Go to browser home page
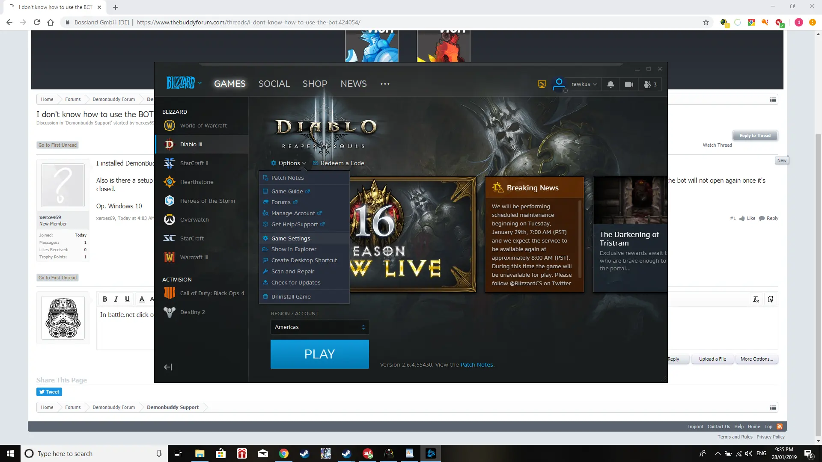The height and width of the screenshot is (462, 822). 51,22
